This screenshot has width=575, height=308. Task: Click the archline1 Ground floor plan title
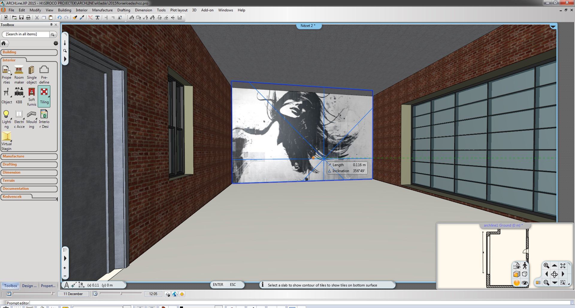pyautogui.click(x=503, y=225)
